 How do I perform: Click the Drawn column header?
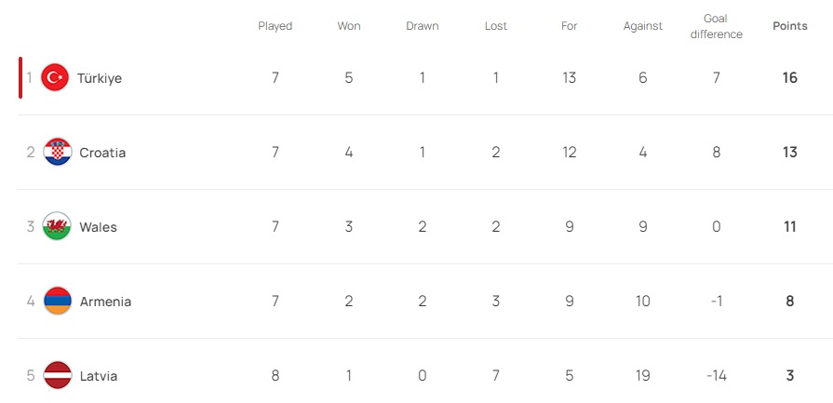tap(423, 26)
